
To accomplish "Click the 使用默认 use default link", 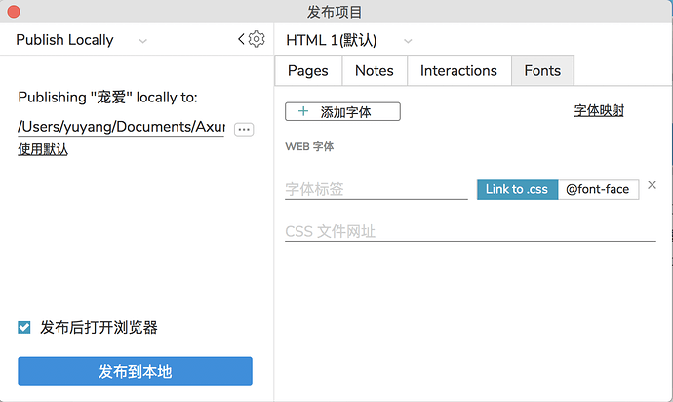I will (43, 149).
